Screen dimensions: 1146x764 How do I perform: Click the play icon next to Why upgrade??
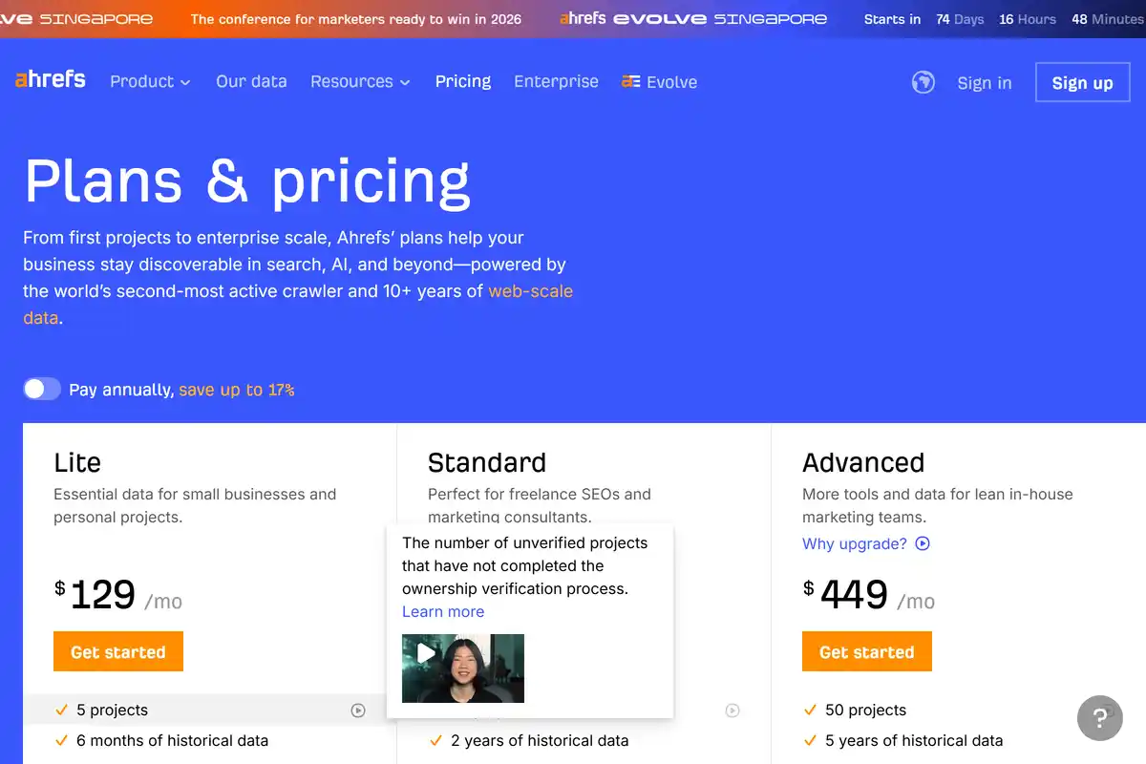[x=922, y=543]
